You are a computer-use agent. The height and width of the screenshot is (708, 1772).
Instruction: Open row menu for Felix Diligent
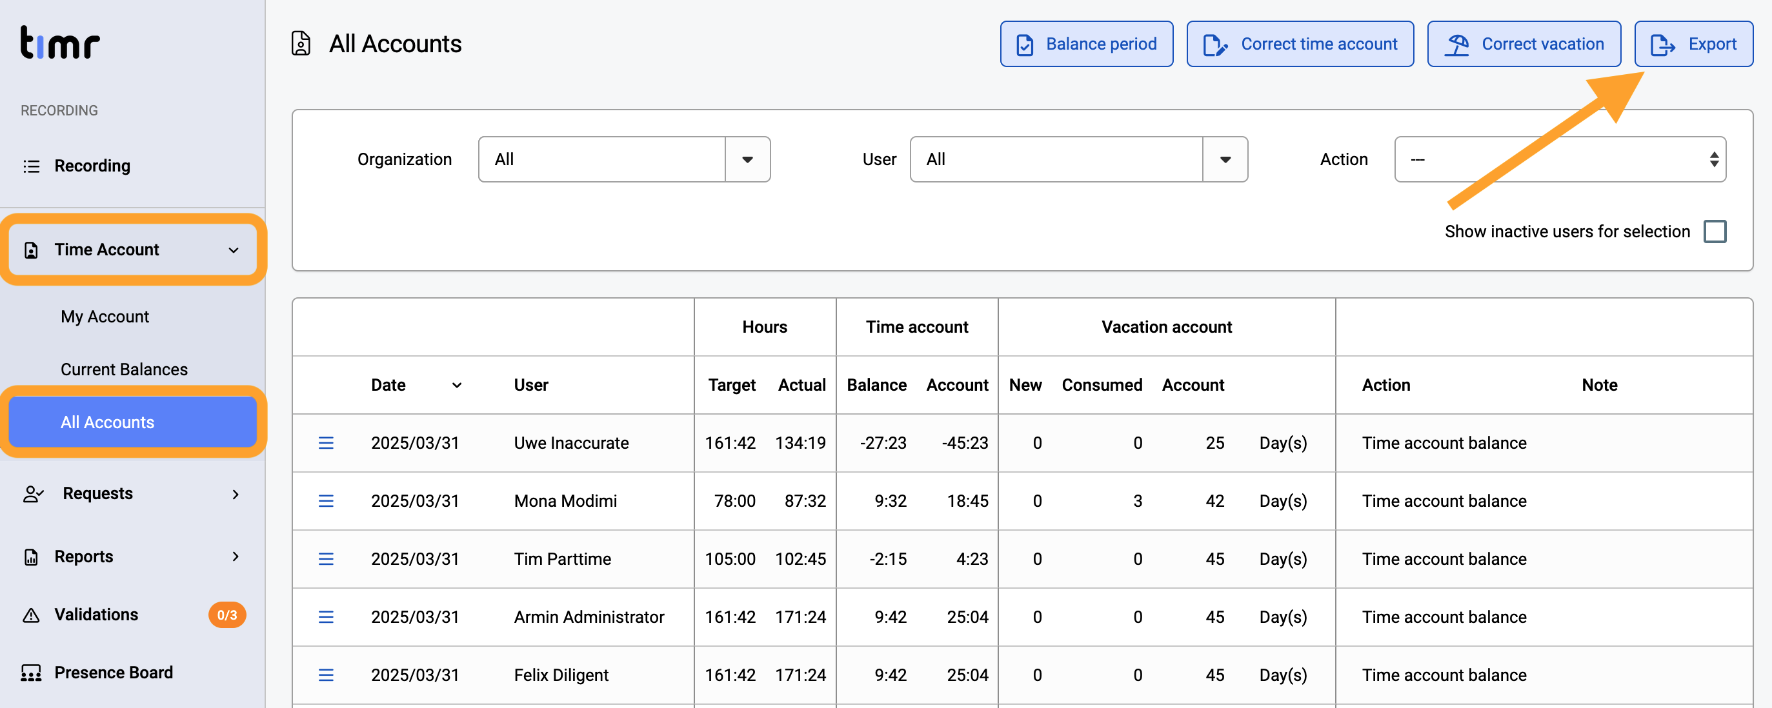pyautogui.click(x=326, y=676)
